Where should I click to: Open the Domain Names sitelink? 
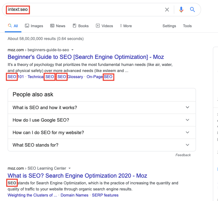click(74, 195)
